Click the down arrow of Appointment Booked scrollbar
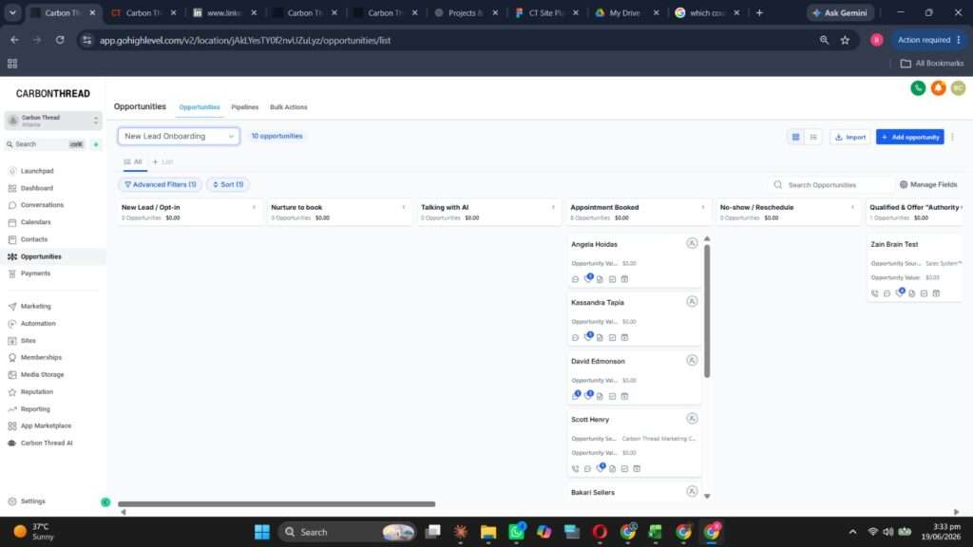The height and width of the screenshot is (547, 973). click(707, 496)
